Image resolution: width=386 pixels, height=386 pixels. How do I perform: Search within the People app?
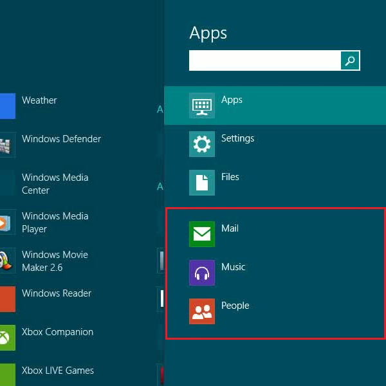(x=235, y=306)
